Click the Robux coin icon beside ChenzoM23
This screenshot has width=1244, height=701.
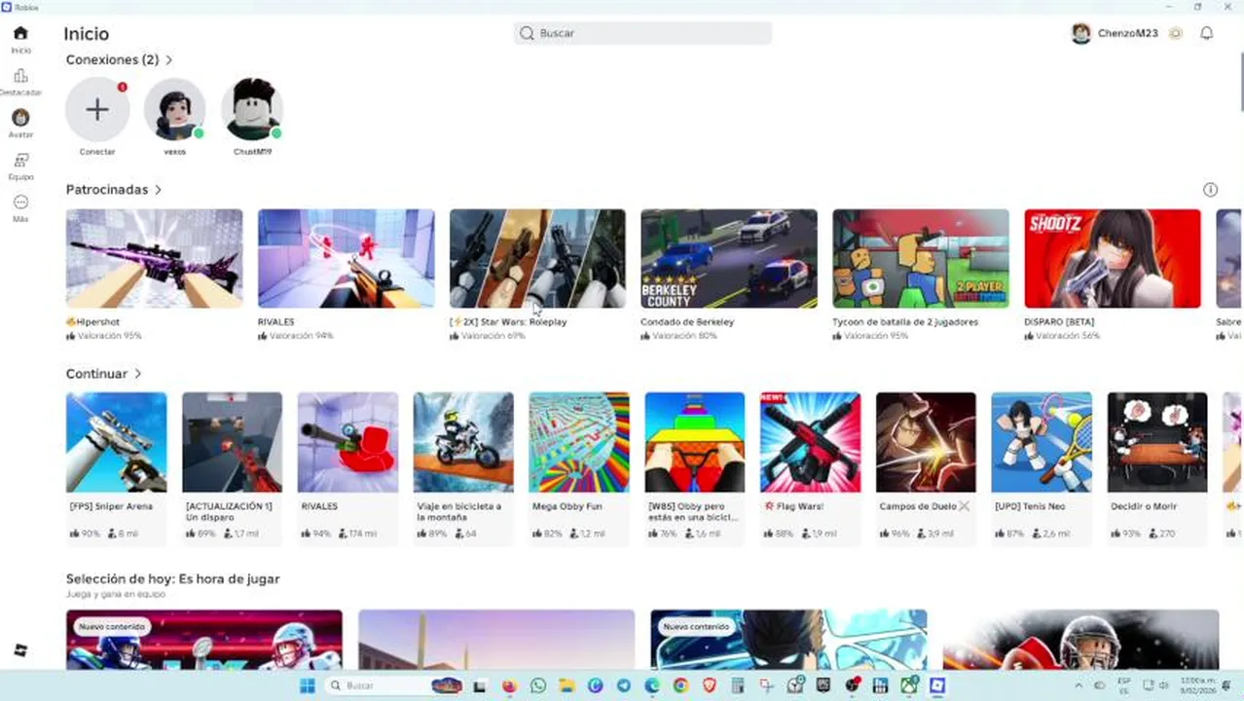point(1176,33)
